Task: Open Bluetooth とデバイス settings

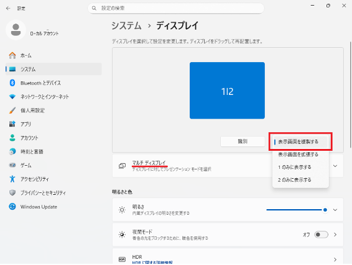Action: [x=53, y=83]
